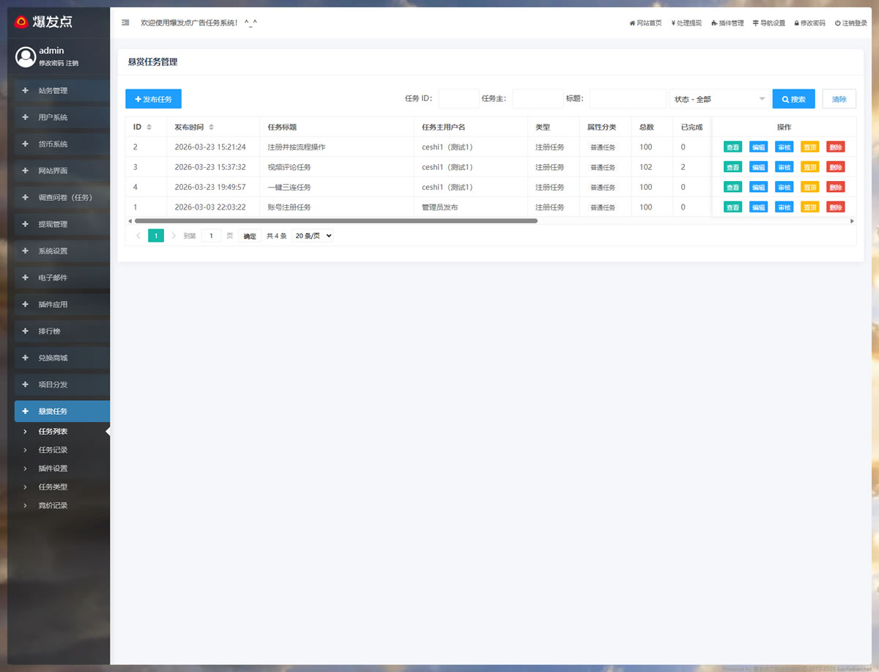This screenshot has width=879, height=672.
Task: Click the 任务 ID input field
Action: tap(459, 99)
